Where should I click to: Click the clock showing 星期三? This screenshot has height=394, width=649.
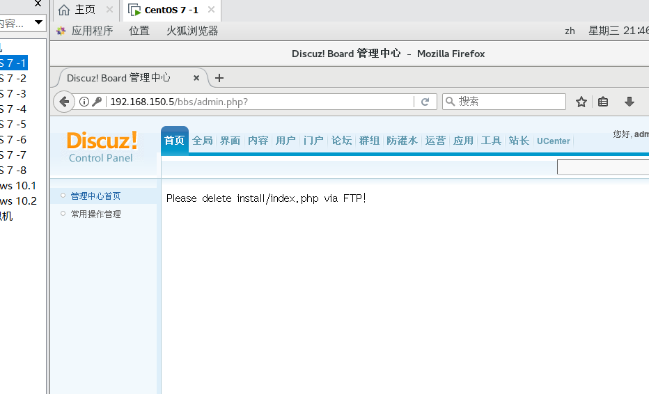618,31
